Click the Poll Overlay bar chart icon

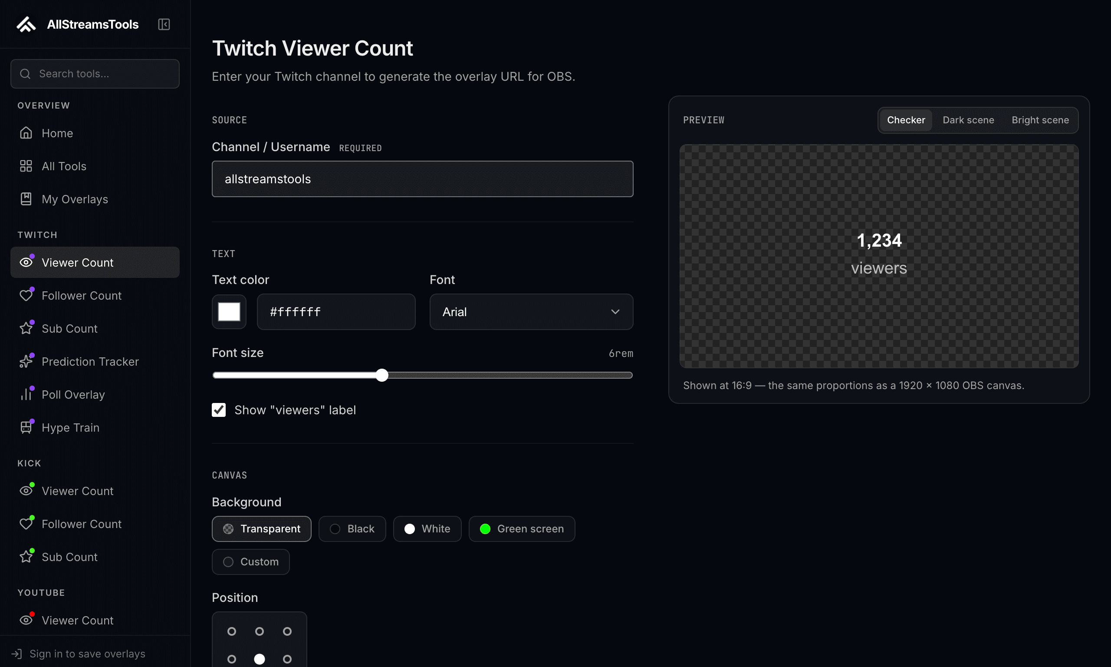(26, 394)
